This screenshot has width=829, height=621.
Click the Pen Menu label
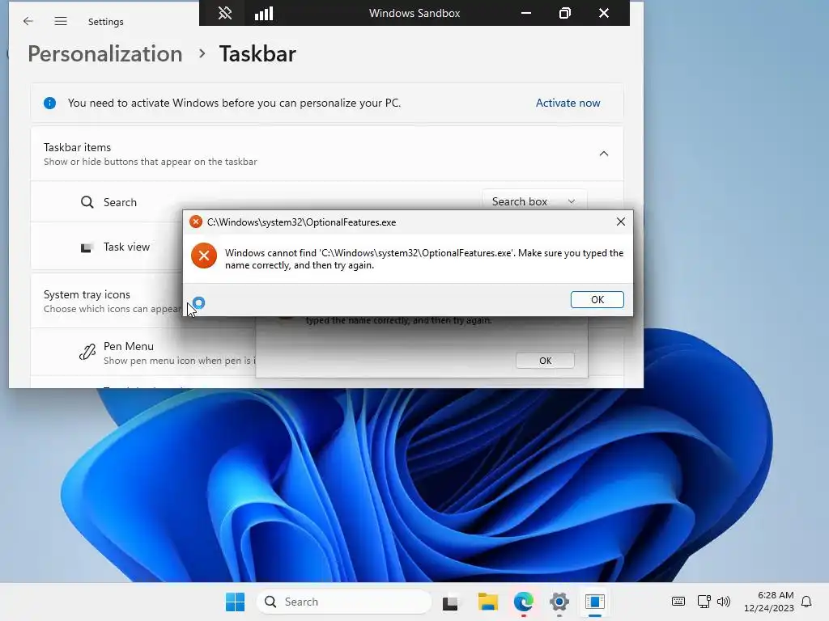pyautogui.click(x=129, y=346)
